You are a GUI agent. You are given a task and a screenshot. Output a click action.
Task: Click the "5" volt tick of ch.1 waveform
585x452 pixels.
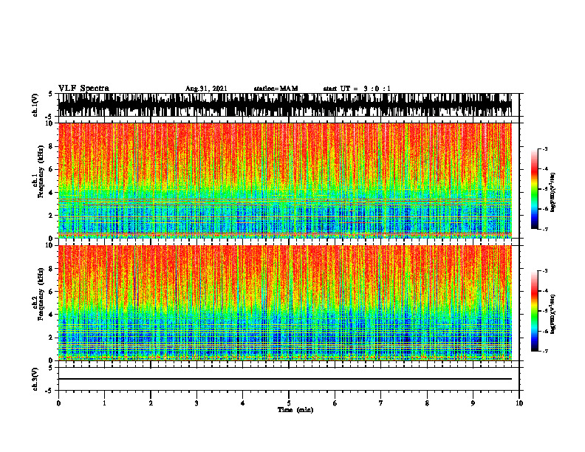(50, 95)
